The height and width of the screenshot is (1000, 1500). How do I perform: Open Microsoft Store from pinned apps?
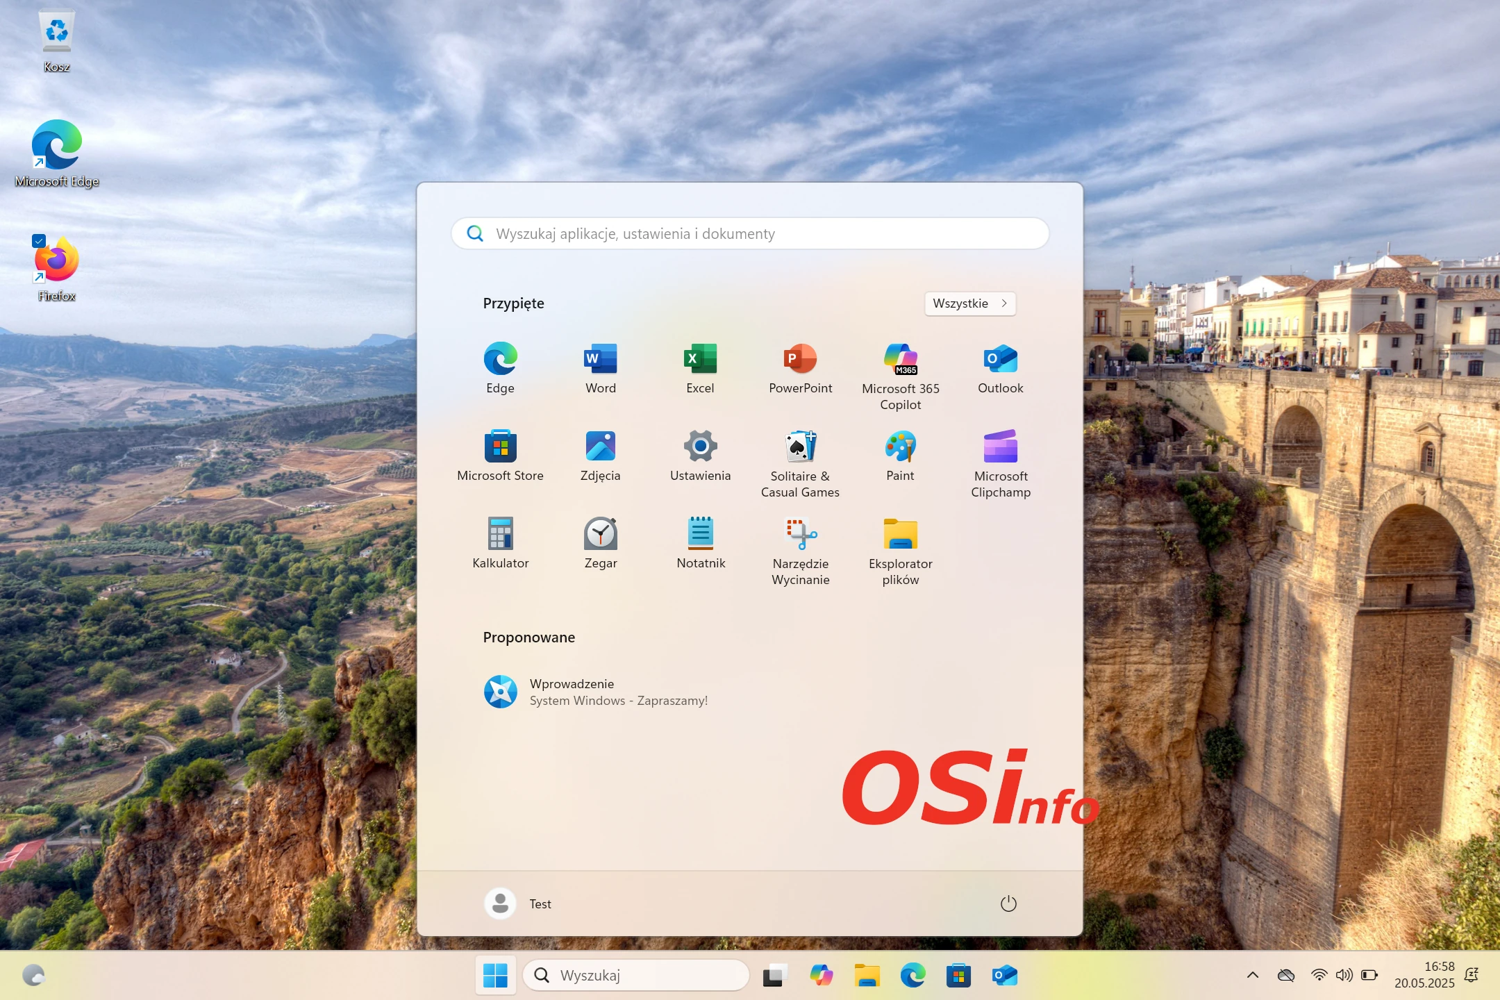[x=500, y=456]
